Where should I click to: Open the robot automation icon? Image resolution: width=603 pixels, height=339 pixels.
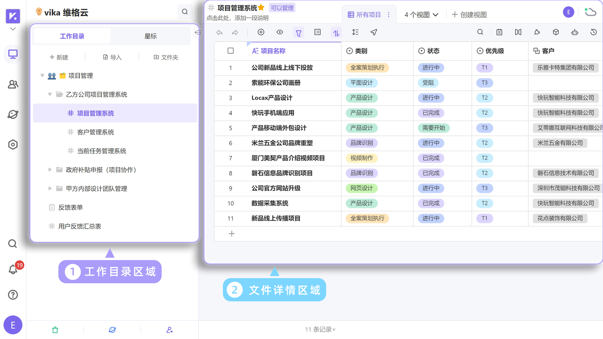[575, 32]
